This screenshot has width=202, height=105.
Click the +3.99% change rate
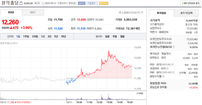point(27,28)
